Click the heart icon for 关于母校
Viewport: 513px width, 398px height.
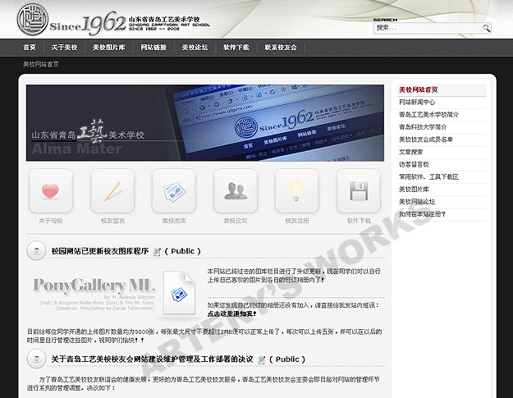click(x=50, y=191)
